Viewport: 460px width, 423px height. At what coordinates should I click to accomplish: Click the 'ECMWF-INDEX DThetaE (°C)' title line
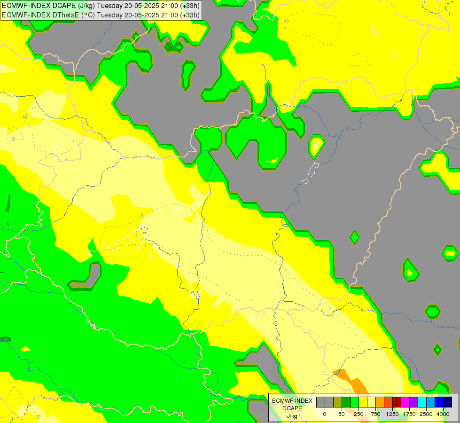pyautogui.click(x=101, y=15)
